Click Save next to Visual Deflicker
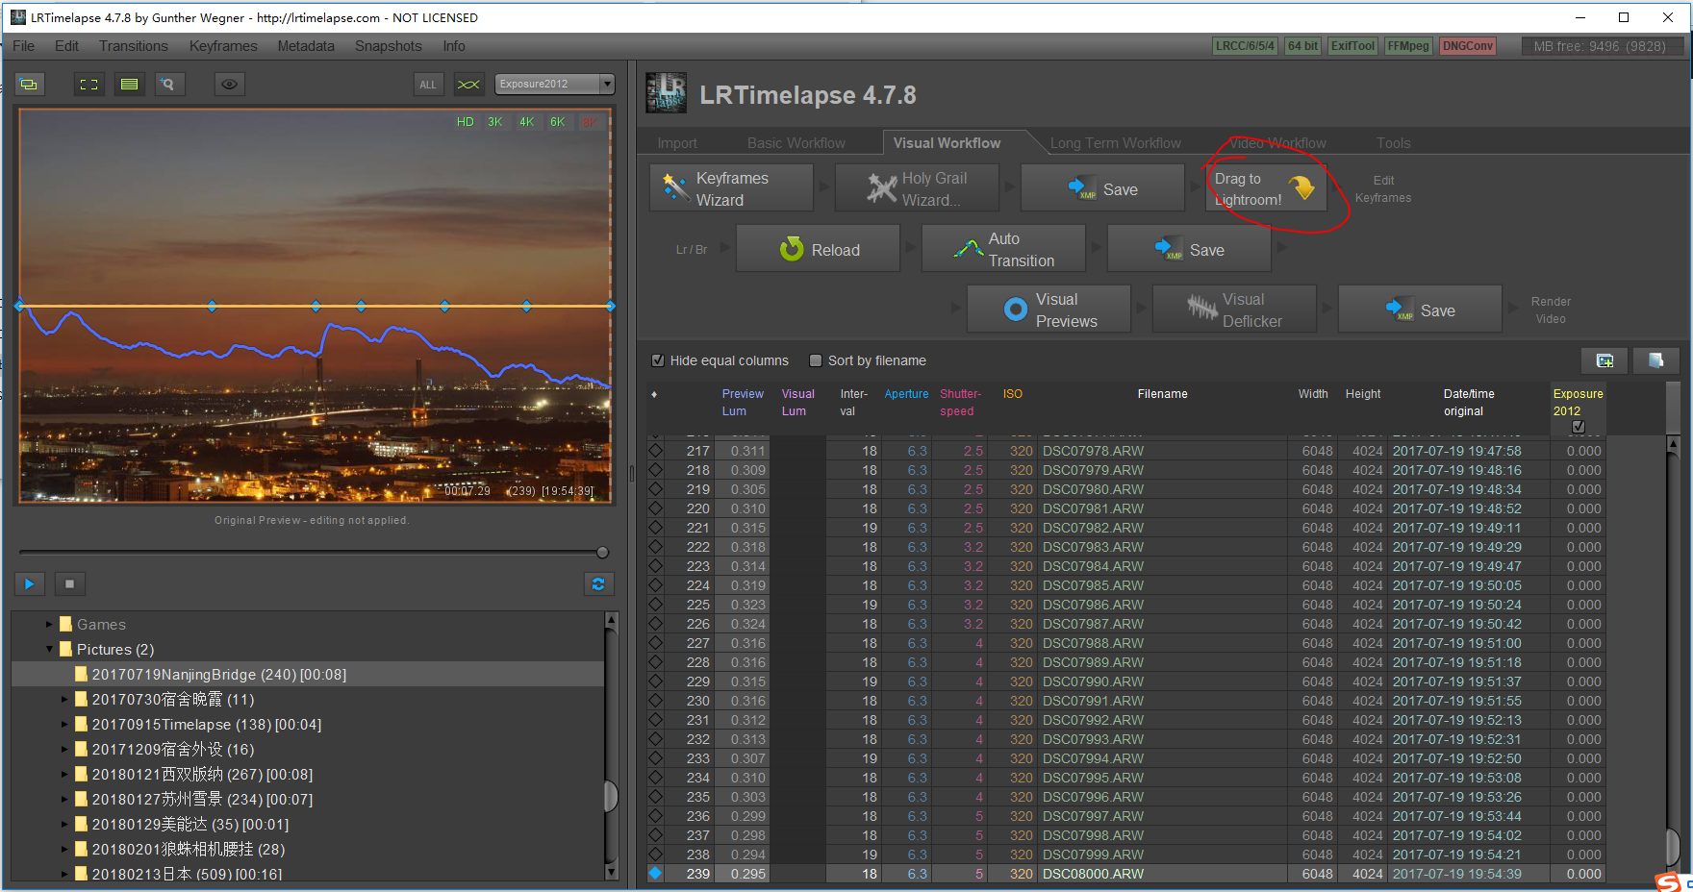 [1420, 310]
